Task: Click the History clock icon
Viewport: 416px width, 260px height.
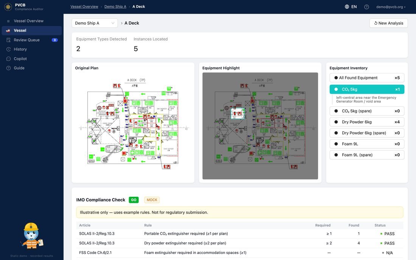Action: coord(8,49)
